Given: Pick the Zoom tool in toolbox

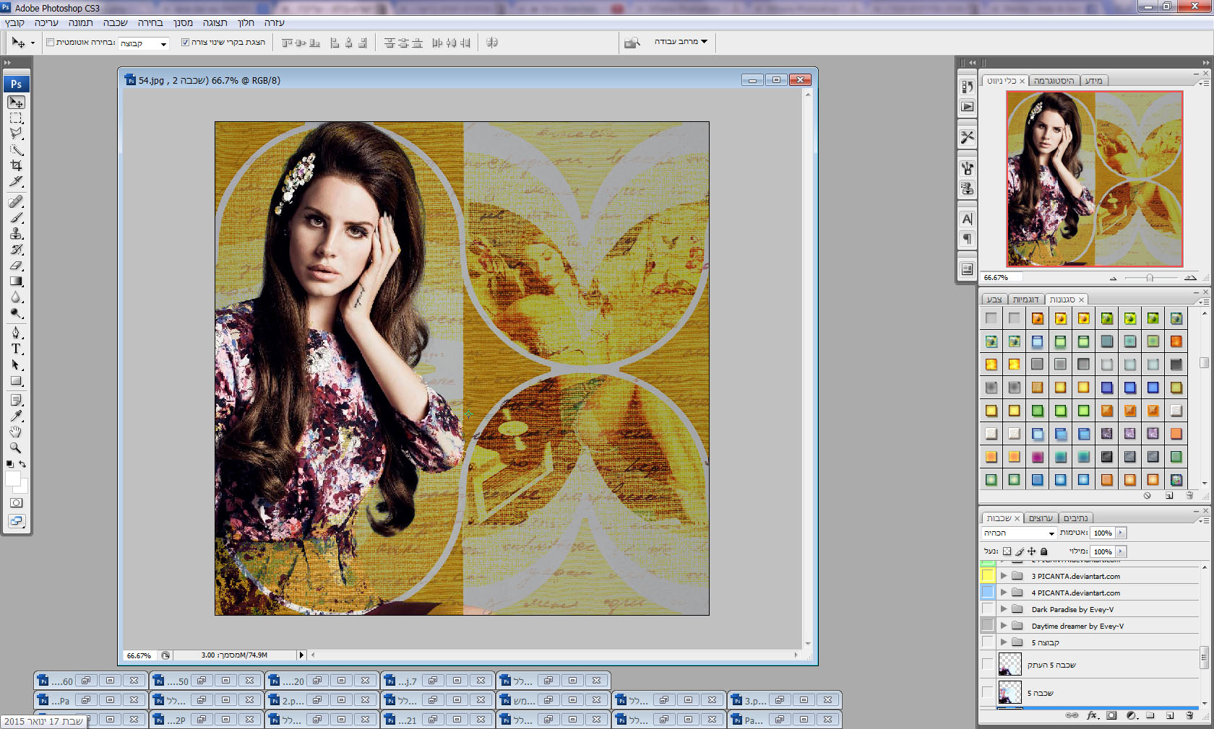Looking at the screenshot, I should tap(16, 448).
